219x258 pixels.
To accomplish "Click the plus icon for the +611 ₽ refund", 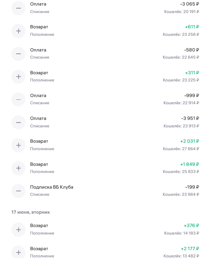I will point(19,31).
